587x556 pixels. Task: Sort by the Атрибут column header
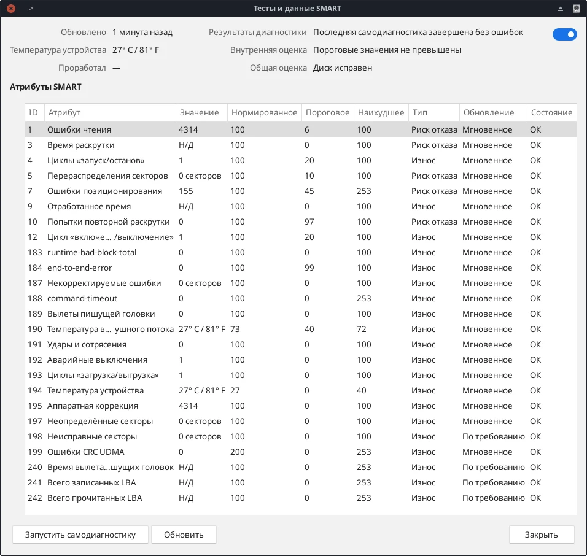pos(110,113)
